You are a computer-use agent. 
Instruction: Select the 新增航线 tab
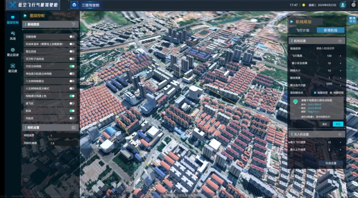[x=330, y=30]
